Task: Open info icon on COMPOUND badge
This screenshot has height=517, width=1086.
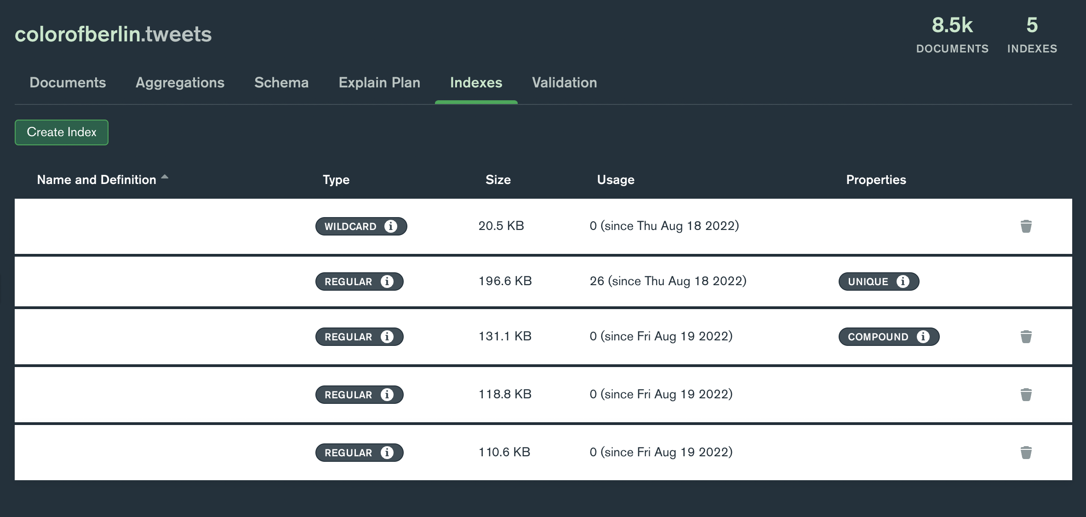Action: click(923, 337)
